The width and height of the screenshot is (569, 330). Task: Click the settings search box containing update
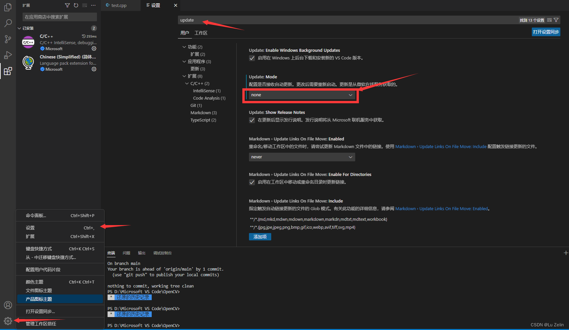pyautogui.click(x=349, y=20)
